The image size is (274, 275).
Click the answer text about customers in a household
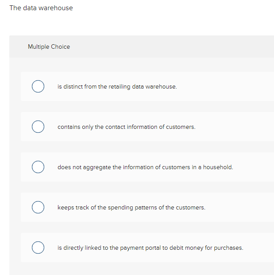pyautogui.click(x=145, y=167)
